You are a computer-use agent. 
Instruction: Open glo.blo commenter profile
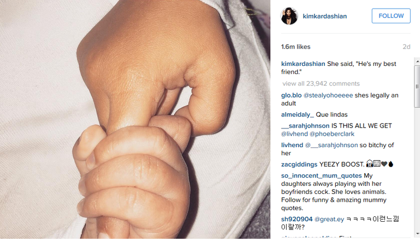(x=291, y=95)
